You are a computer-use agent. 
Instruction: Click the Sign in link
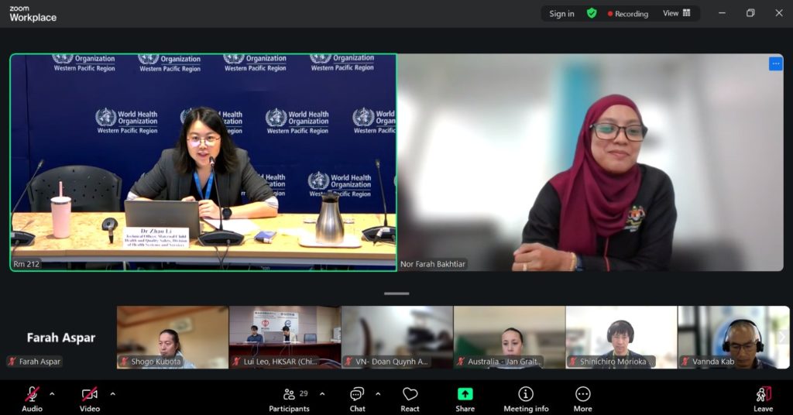(x=561, y=13)
